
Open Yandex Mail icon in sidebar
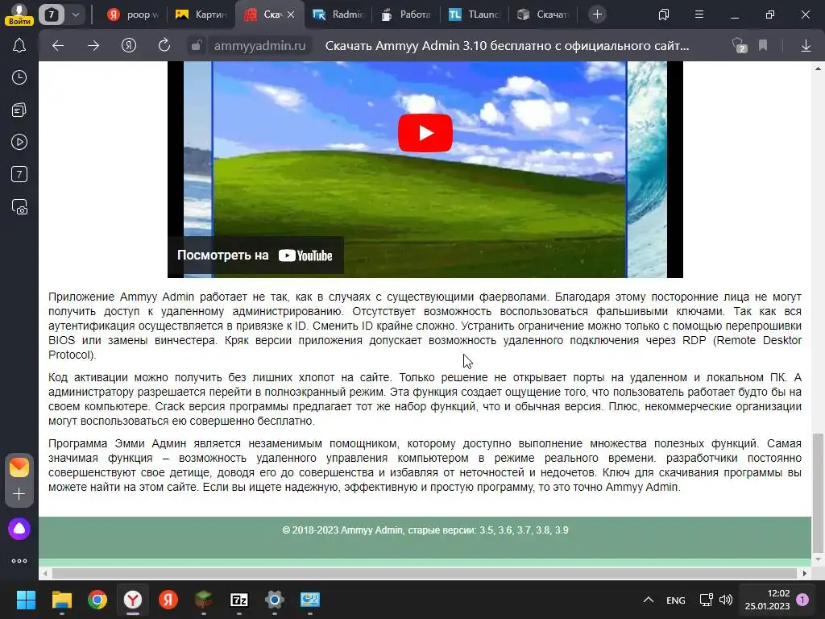[x=19, y=467]
